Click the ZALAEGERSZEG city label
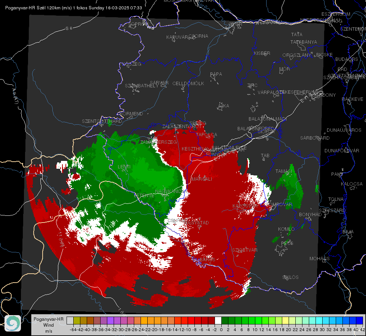Viewport: 366px width, 336px height. (x=158, y=142)
